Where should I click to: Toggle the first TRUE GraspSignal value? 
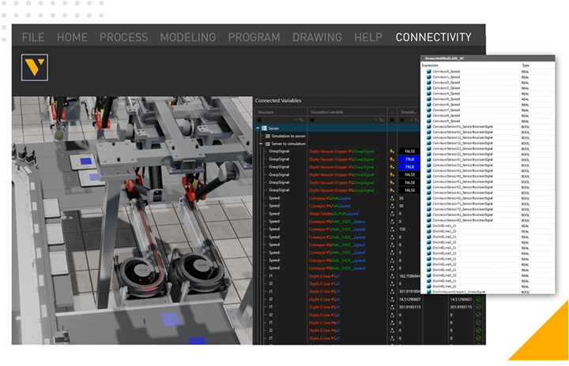point(409,159)
